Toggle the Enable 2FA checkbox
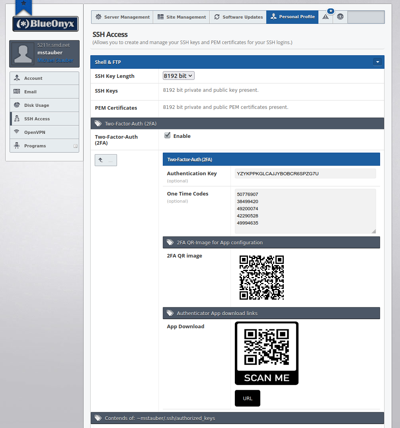 [x=167, y=136]
